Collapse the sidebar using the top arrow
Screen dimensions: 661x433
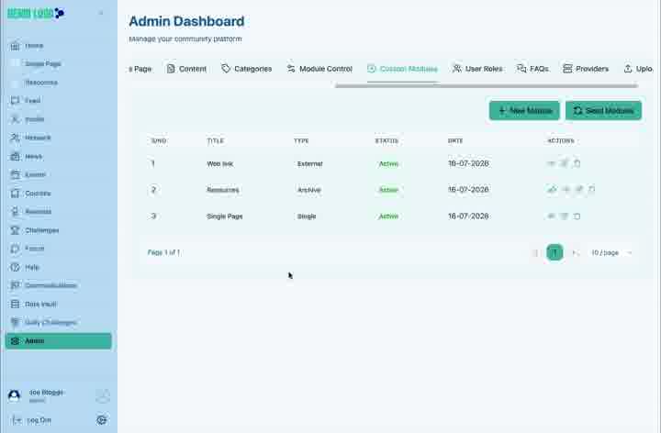[x=101, y=13]
